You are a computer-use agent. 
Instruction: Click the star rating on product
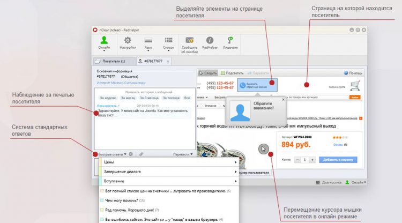pyautogui.click(x=340, y=137)
